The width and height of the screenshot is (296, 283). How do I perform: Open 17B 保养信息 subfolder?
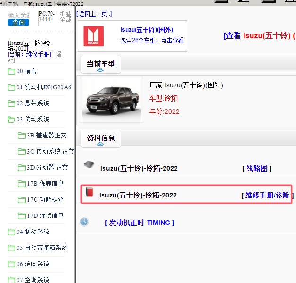45,183
